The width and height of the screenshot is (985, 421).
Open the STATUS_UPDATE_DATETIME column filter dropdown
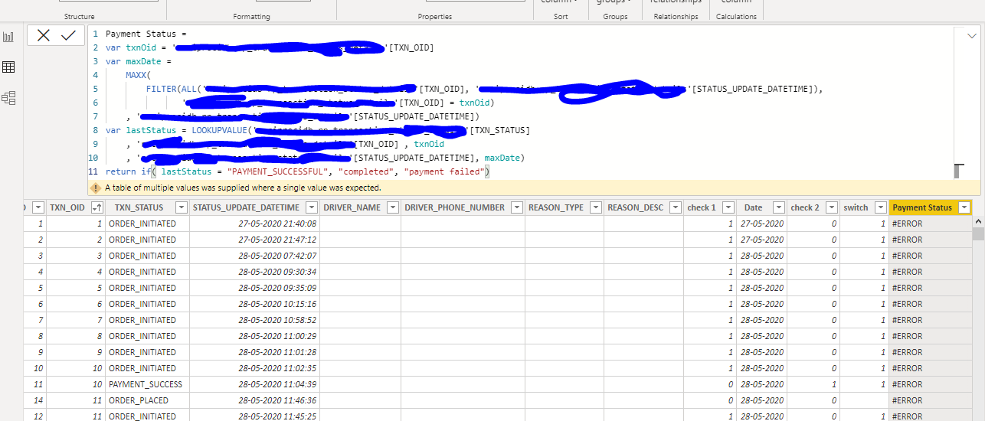click(312, 207)
